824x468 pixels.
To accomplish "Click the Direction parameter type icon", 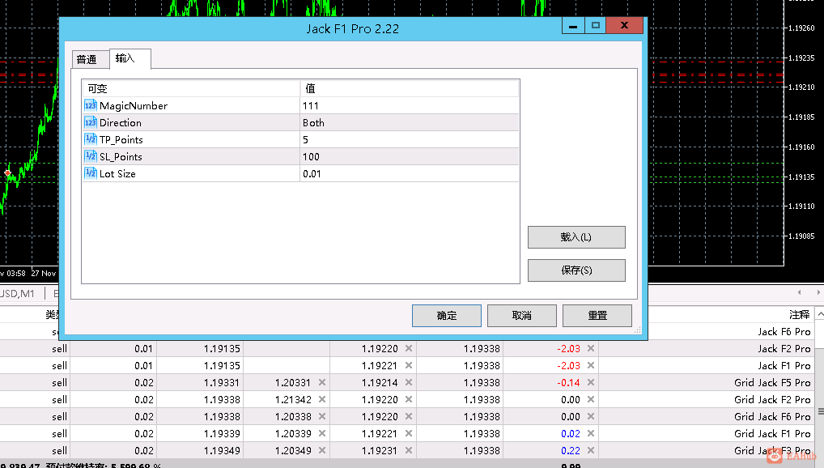I will pyautogui.click(x=91, y=122).
